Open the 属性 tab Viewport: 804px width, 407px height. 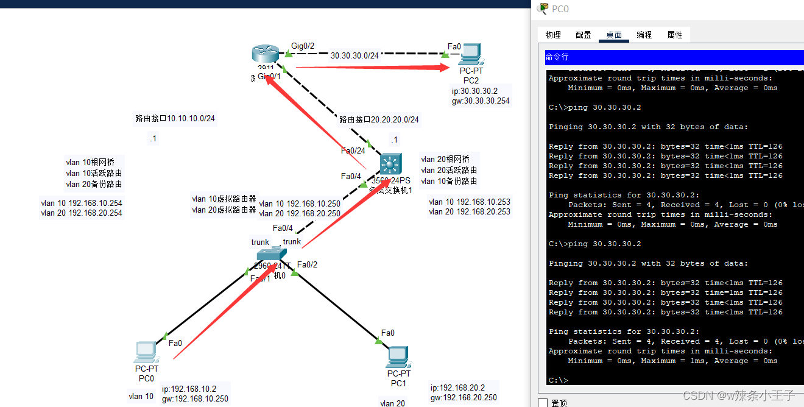[x=675, y=35]
